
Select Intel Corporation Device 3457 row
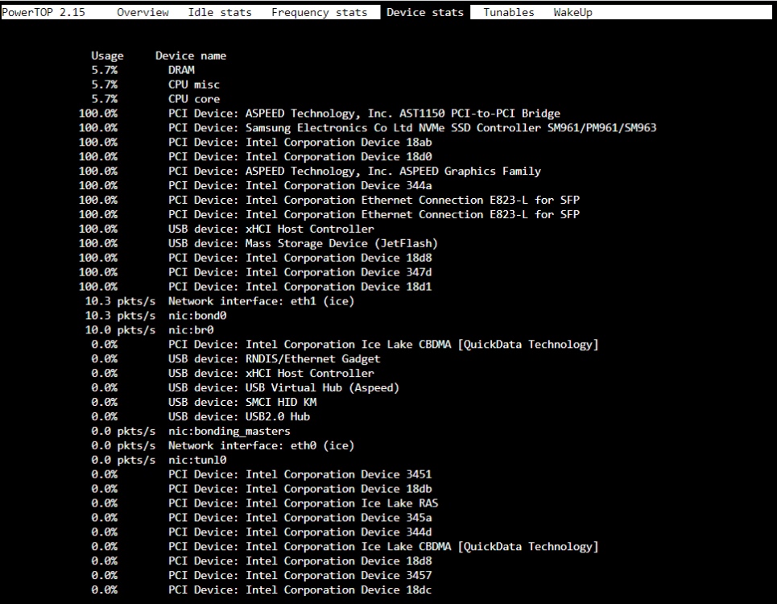[262, 575]
